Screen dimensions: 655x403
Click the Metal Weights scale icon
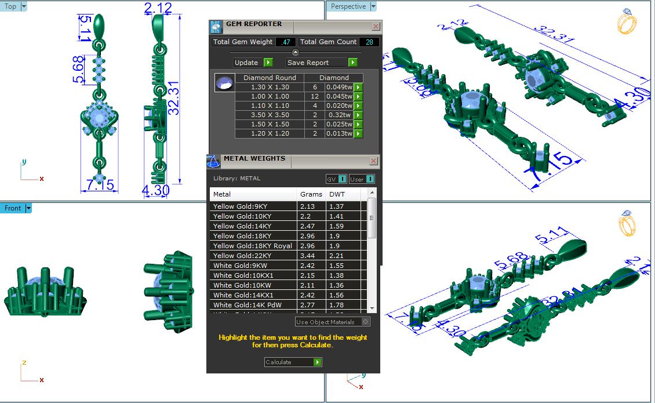[213, 161]
